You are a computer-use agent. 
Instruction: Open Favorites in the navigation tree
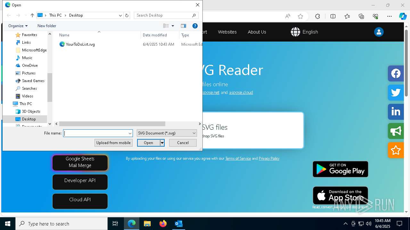tap(29, 35)
